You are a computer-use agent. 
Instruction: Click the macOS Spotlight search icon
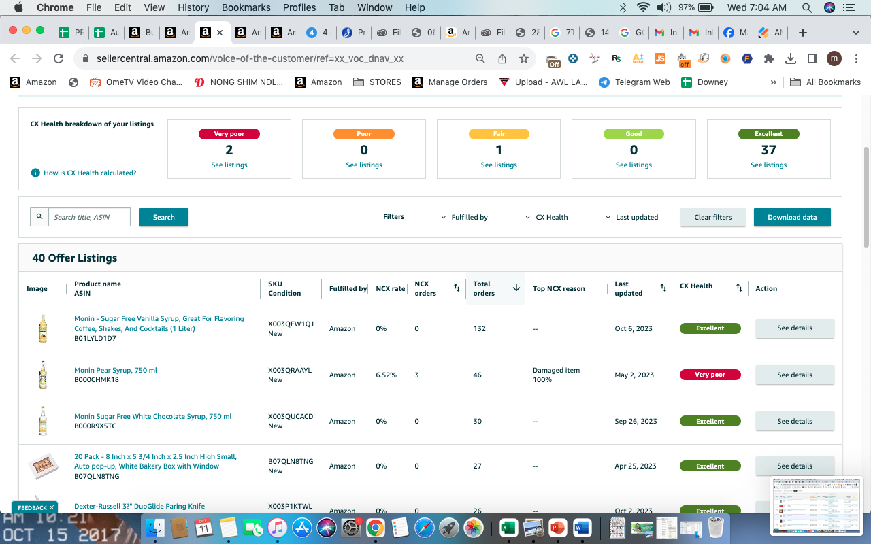807,7
